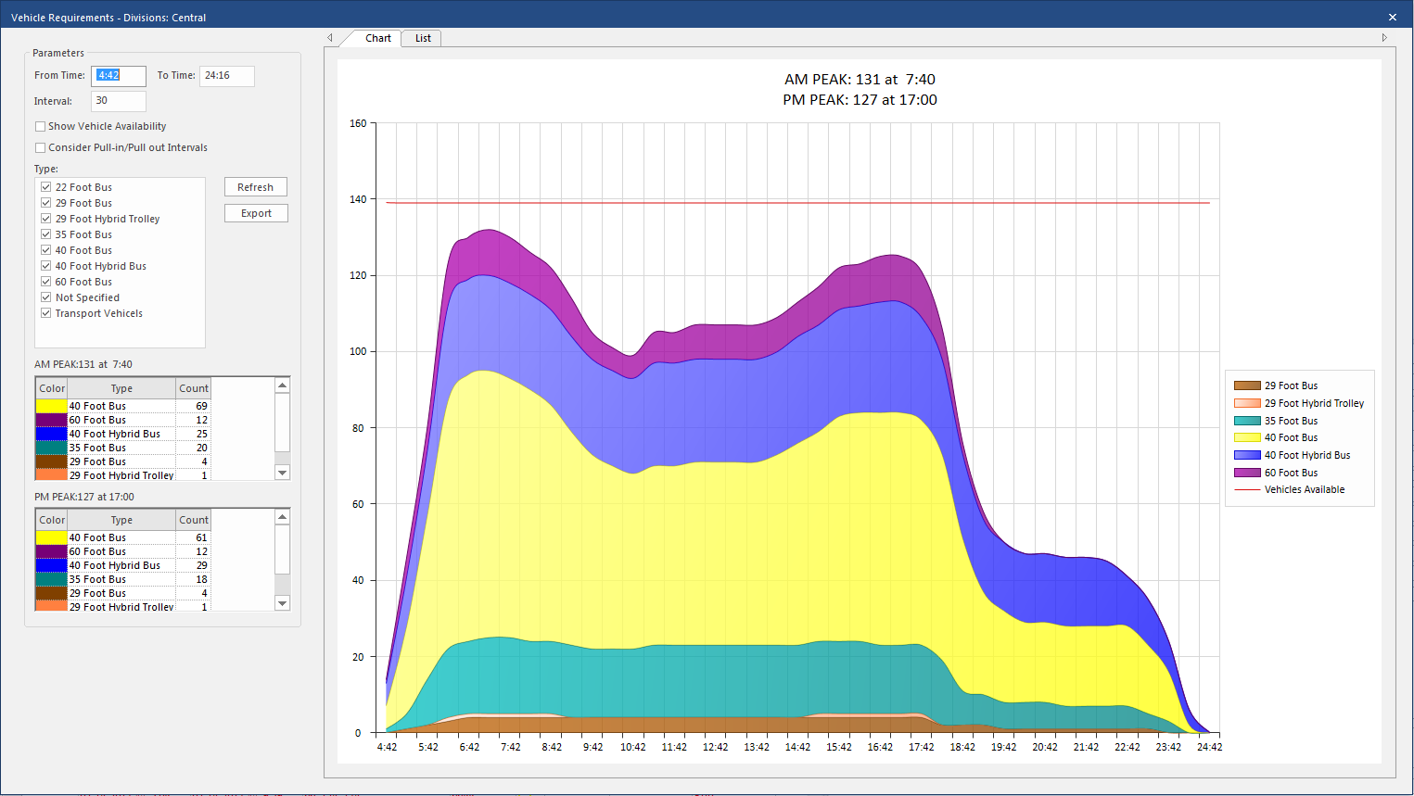This screenshot has height=796, width=1414.
Task: Click the To Time input field
Action: [x=226, y=76]
